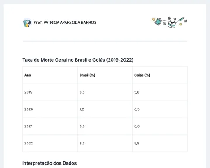Click the parrot avatar icon
210x168 pixels.
(27, 22)
